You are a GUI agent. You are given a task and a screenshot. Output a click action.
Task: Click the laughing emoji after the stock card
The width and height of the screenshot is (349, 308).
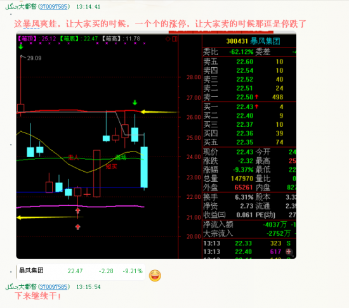(x=155, y=276)
